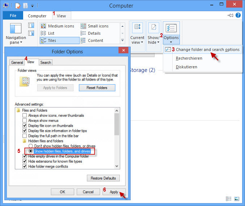Viewport: 245px width, 206px height.
Task: Select Show hidden files, folders, and drives
Action: pos(31,151)
